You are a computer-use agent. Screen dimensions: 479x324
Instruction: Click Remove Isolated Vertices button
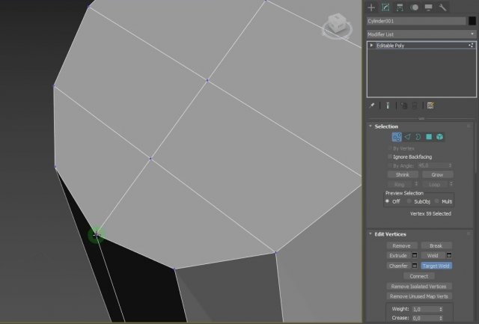pyautogui.click(x=420, y=287)
